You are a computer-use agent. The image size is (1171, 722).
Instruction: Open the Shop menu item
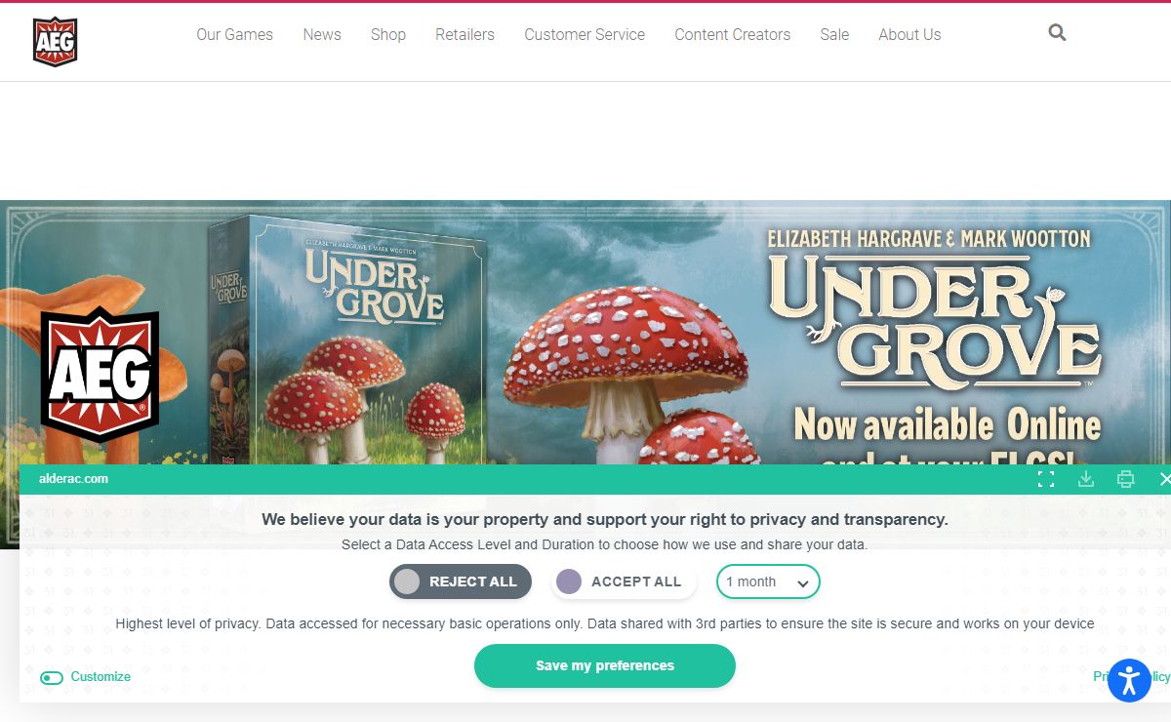[x=388, y=34]
